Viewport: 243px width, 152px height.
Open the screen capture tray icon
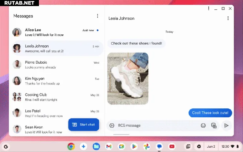click(x=188, y=146)
